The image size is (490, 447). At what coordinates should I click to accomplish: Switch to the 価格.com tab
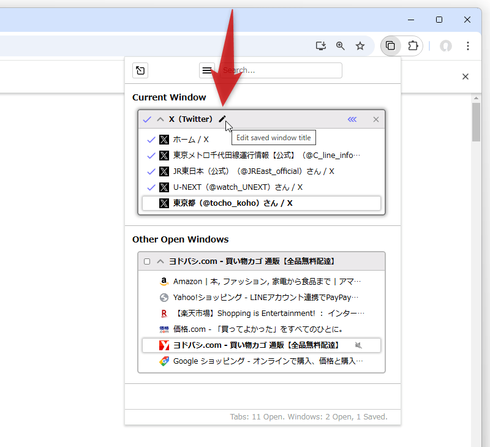[x=258, y=329]
